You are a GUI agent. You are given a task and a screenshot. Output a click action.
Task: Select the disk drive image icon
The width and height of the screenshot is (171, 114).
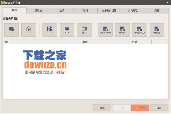tap(50, 30)
